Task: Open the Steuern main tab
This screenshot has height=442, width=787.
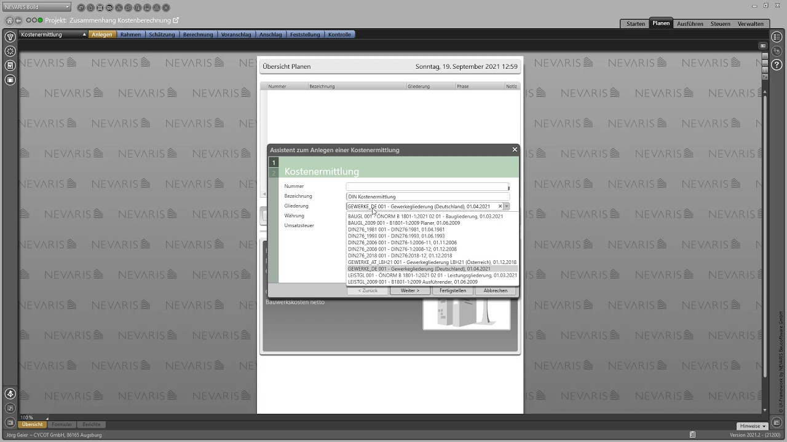Action: pyautogui.click(x=721, y=23)
